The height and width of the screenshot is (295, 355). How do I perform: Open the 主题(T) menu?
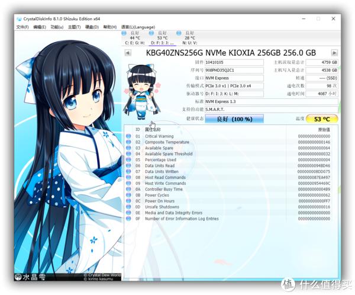coord(75,27)
